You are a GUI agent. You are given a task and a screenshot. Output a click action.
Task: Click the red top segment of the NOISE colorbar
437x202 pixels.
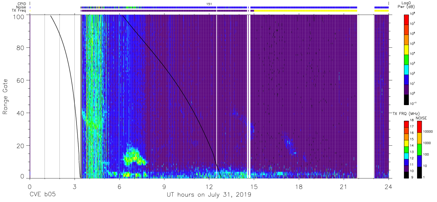(420, 126)
